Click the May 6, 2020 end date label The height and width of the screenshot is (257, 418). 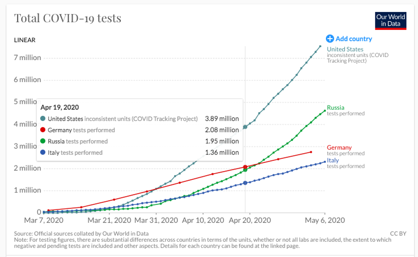pos(325,220)
